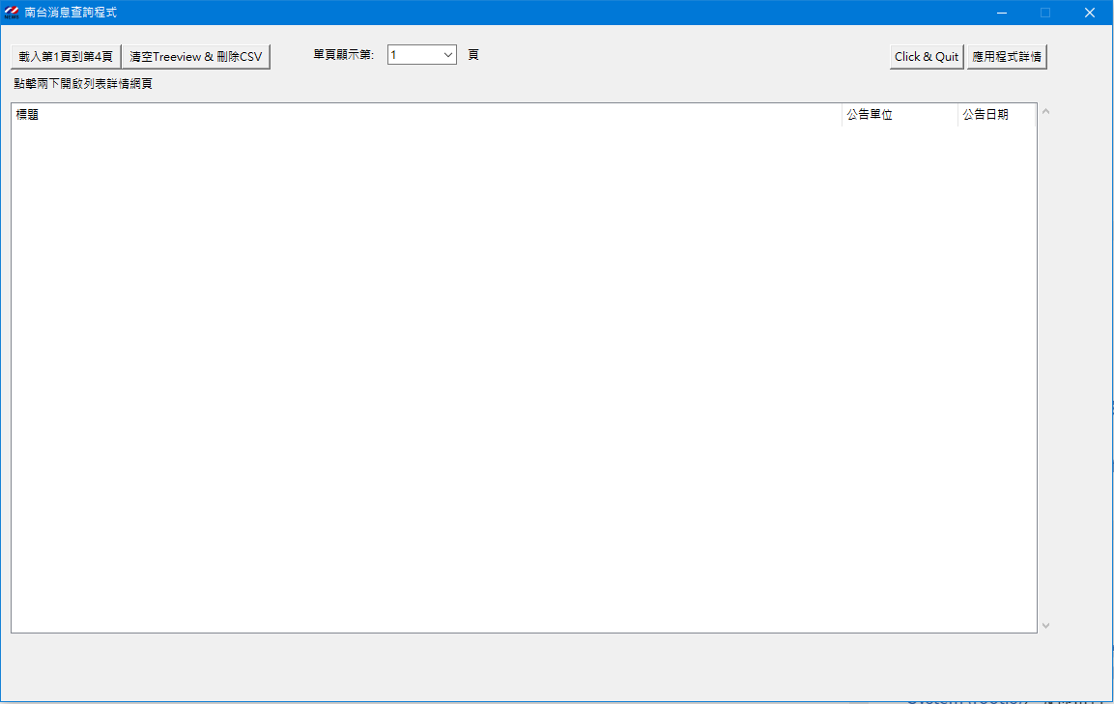
Task: Click the empty treeview list area
Action: pyautogui.click(x=522, y=377)
